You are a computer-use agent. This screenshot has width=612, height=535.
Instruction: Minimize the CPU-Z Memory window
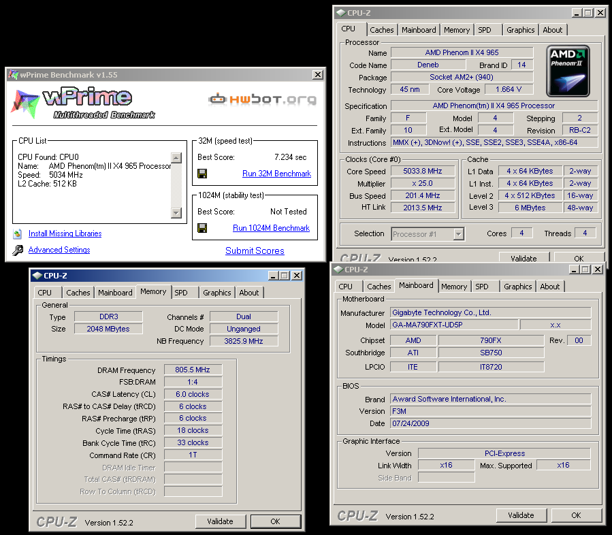pyautogui.click(x=273, y=276)
